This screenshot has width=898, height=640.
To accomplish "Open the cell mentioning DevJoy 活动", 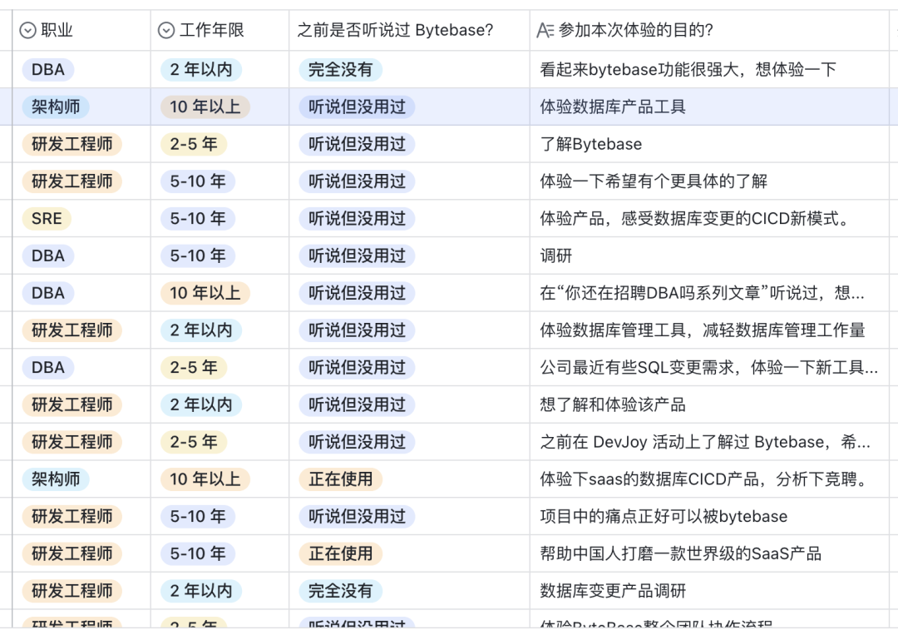I will point(709,442).
